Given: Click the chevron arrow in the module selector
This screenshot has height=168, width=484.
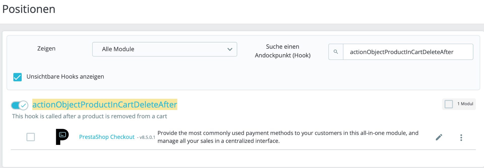Looking at the screenshot, I should (230, 49).
